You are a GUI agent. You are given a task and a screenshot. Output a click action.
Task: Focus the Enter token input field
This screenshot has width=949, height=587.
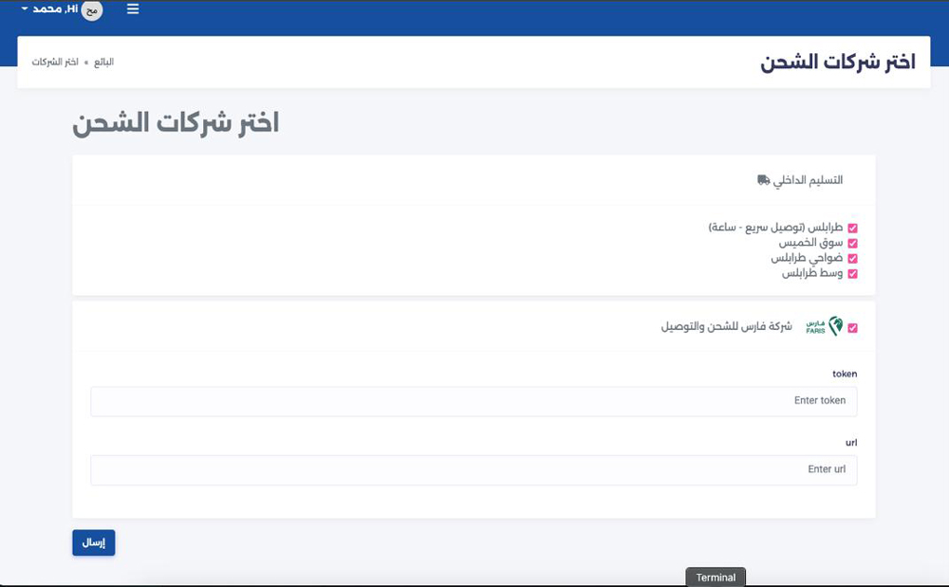point(474,401)
